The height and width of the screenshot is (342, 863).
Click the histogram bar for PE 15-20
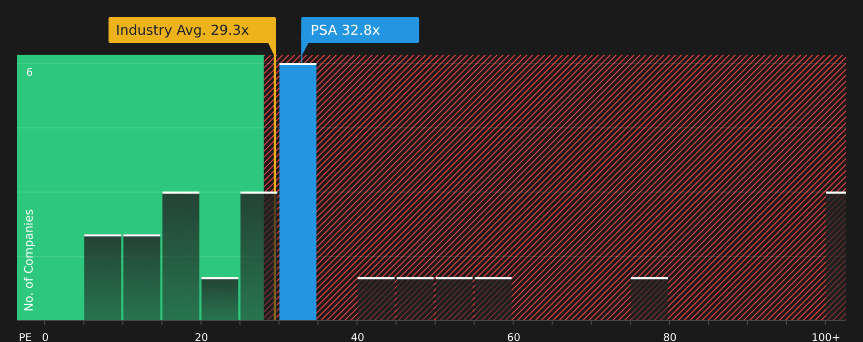181,256
